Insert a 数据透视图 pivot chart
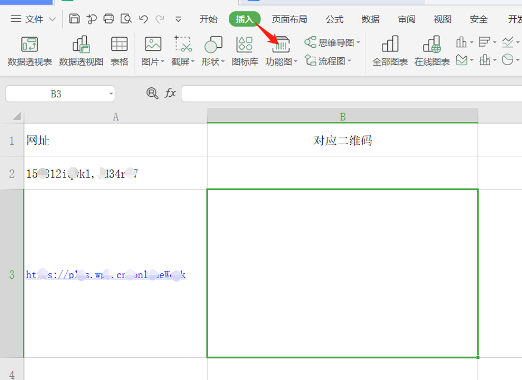 tap(81, 51)
